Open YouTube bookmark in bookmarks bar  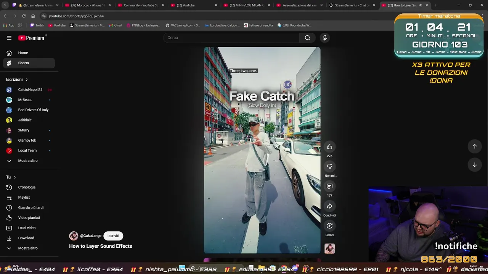pyautogui.click(x=57, y=25)
